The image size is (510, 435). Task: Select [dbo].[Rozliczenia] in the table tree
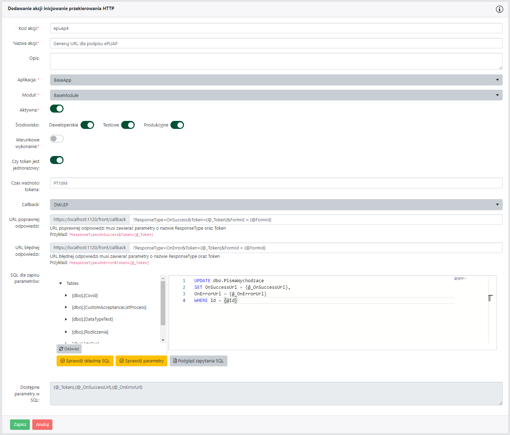pyautogui.click(x=90, y=332)
